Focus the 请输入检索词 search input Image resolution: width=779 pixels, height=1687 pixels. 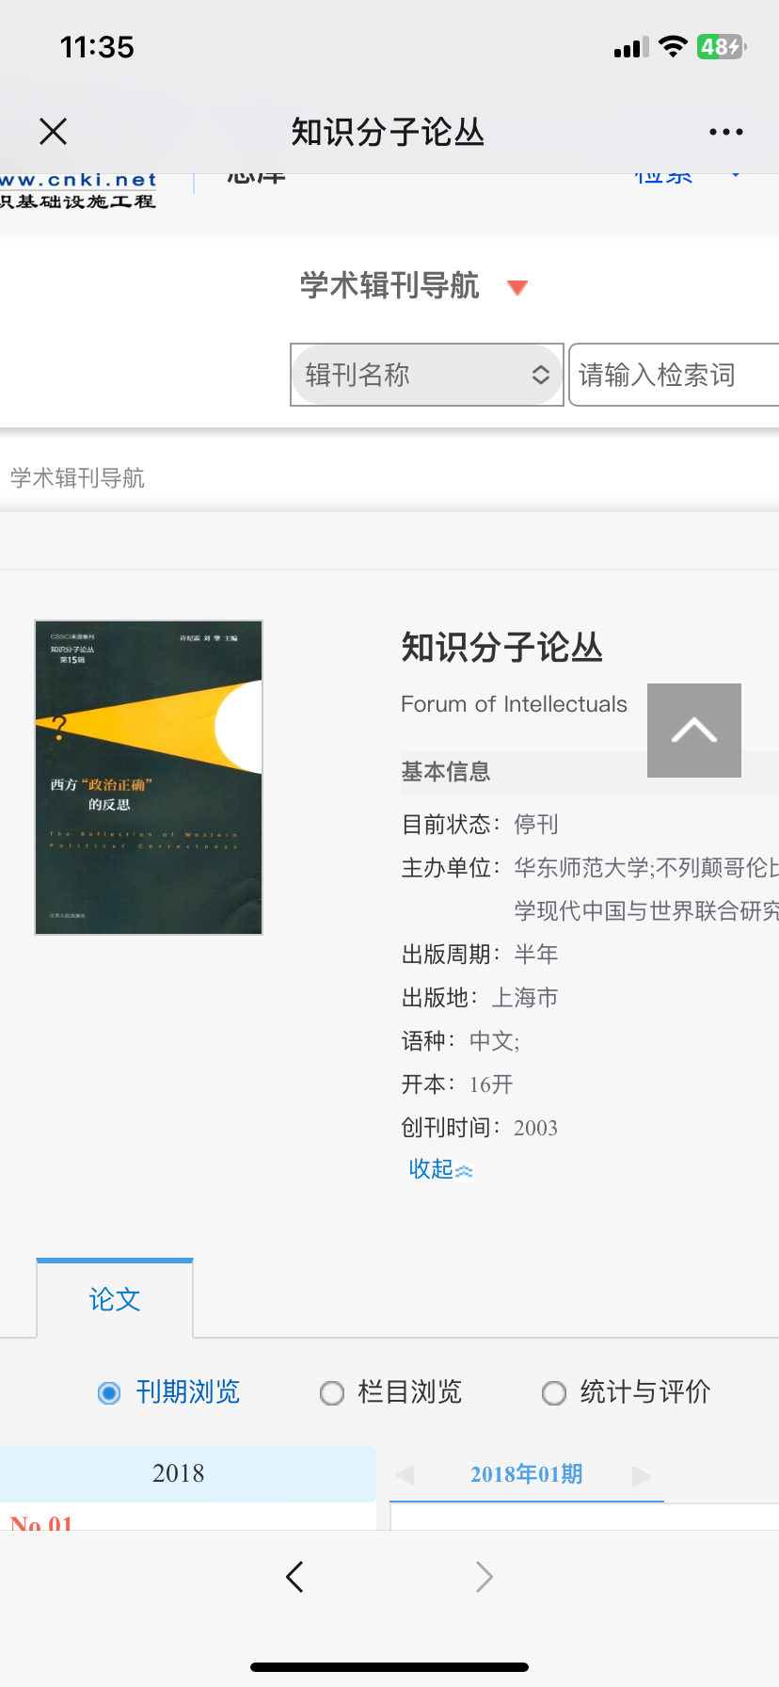[674, 375]
